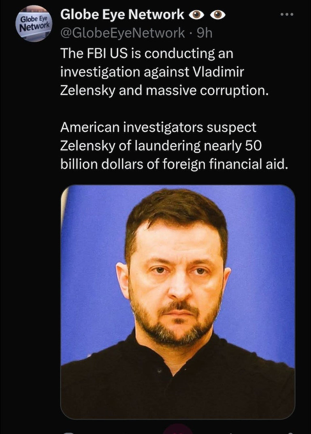
Task: Tap the pink highlighted like button
Action: click(x=177, y=430)
